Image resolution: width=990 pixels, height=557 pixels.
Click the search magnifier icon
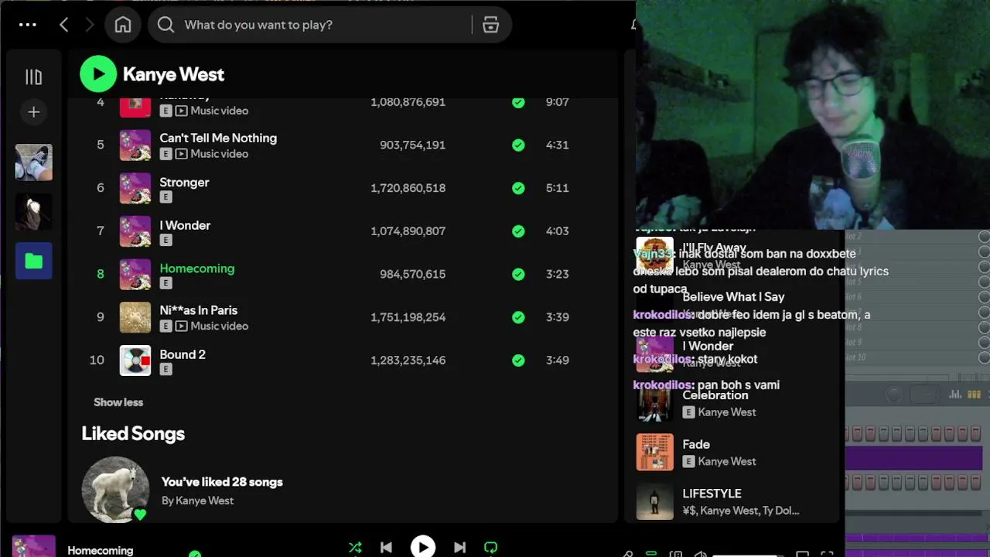click(166, 25)
